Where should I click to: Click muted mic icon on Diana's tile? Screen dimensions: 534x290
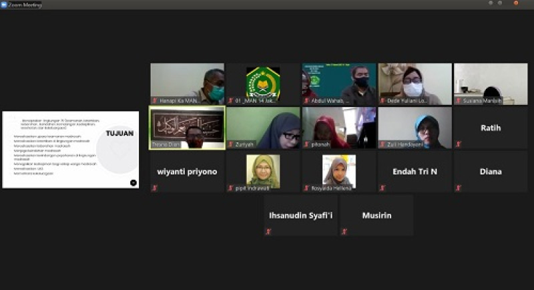tap(459, 188)
